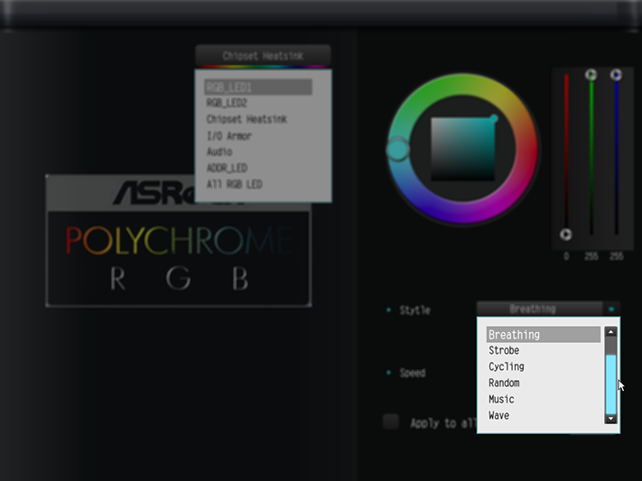Click the small marker on saturation square corner
642x481 pixels.
pos(494,118)
